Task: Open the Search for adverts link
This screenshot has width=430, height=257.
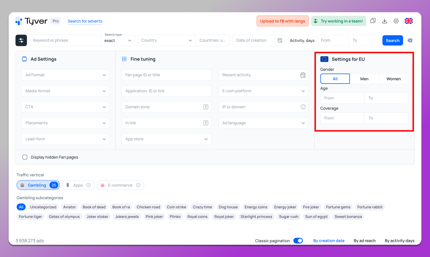Action: [85, 21]
